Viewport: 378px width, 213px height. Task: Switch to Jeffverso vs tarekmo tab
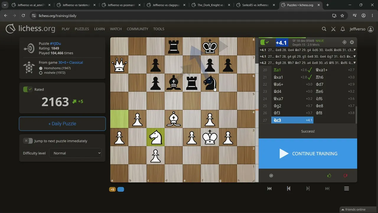76,5
